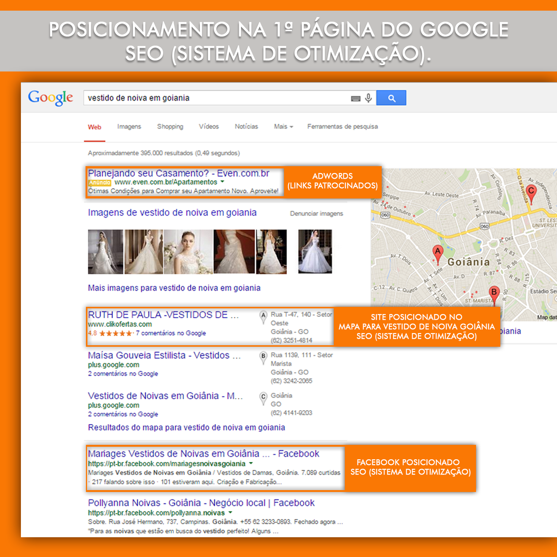Click plus.google.com under Maísa Gouveia
Image resolution: width=557 pixels, height=557 pixels.
tap(113, 365)
